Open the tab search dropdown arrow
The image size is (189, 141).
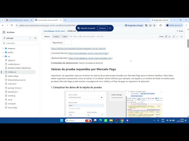click(x=2, y=20)
